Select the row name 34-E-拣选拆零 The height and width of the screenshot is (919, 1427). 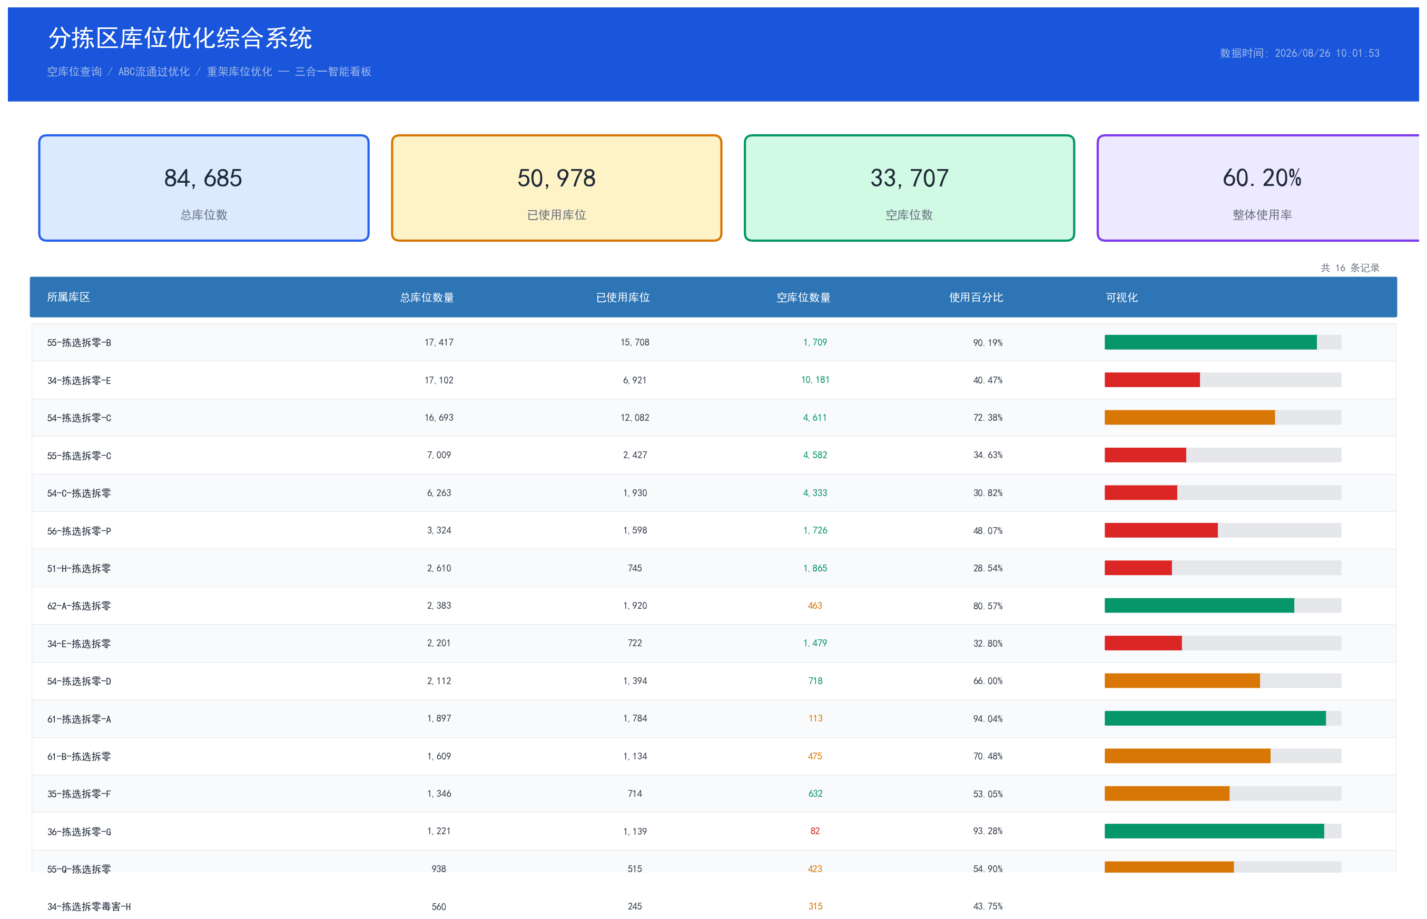(x=79, y=644)
